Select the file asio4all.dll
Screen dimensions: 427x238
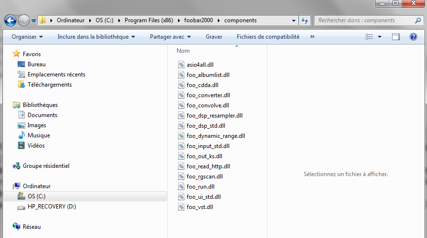point(200,65)
